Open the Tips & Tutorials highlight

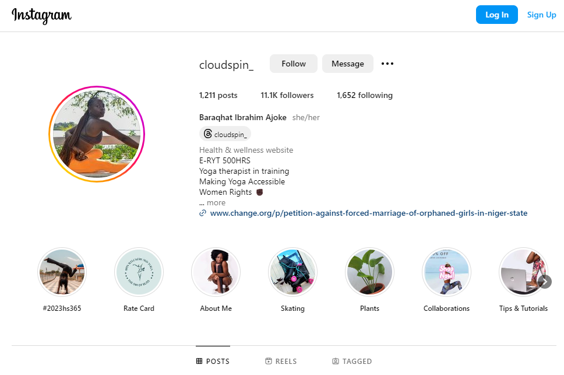(523, 272)
